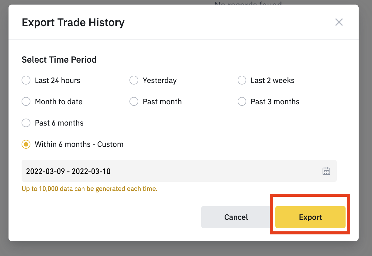Click the 'Yesterday' option label text
Screen dimensions: 372x256
160,81
